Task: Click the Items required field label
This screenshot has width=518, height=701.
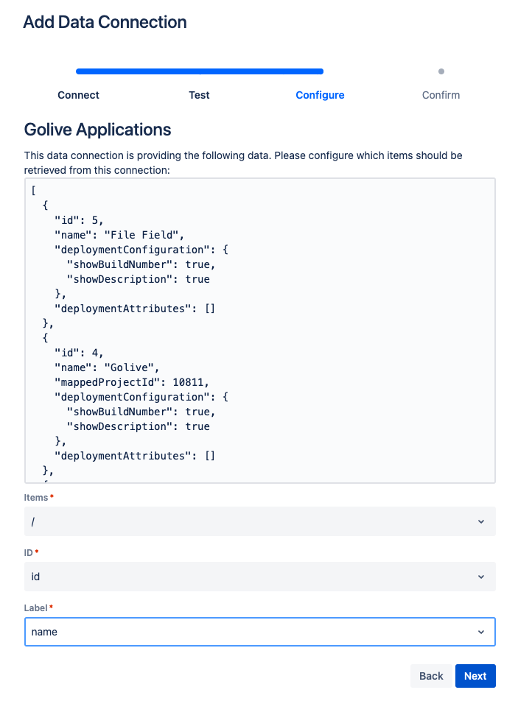Action: click(36, 498)
